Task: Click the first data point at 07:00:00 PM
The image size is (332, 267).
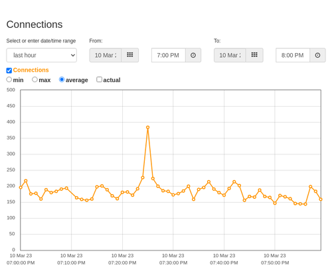Action: [21, 187]
